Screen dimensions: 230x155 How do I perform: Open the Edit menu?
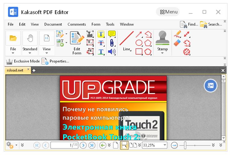tap(22, 24)
